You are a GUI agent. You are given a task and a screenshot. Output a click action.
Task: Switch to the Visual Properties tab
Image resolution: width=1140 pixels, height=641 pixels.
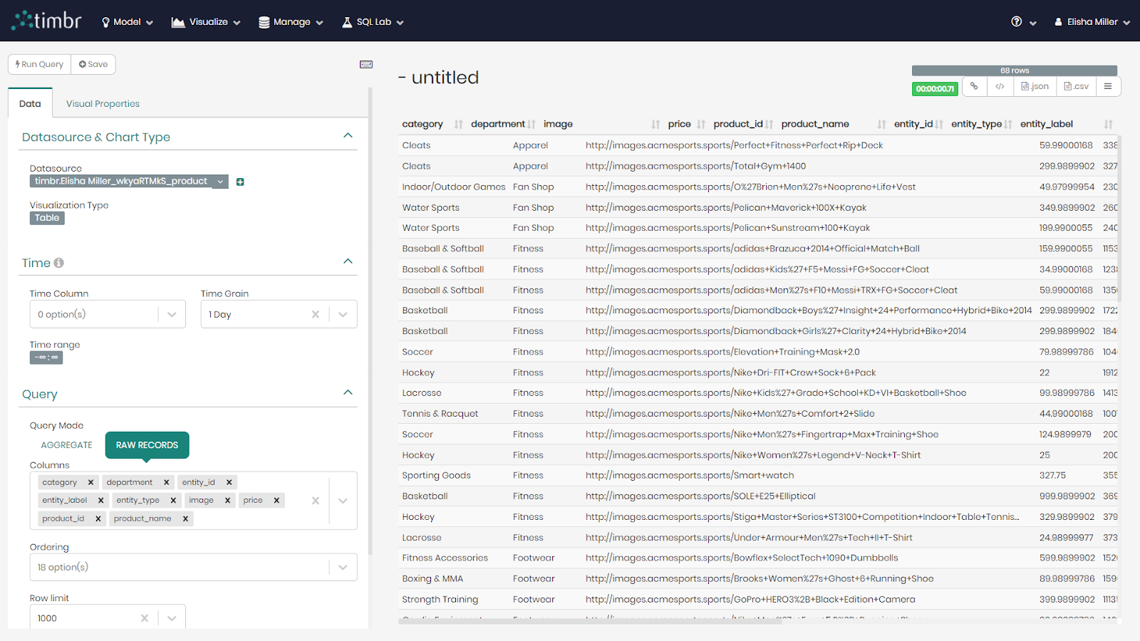point(103,104)
